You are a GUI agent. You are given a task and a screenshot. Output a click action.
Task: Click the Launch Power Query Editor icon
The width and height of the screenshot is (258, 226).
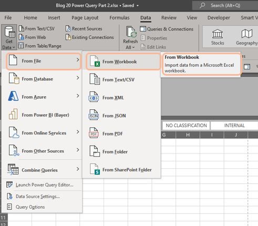(x=9, y=184)
